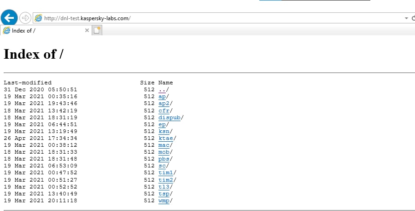Open the 'tim2' directory link

click(x=166, y=180)
